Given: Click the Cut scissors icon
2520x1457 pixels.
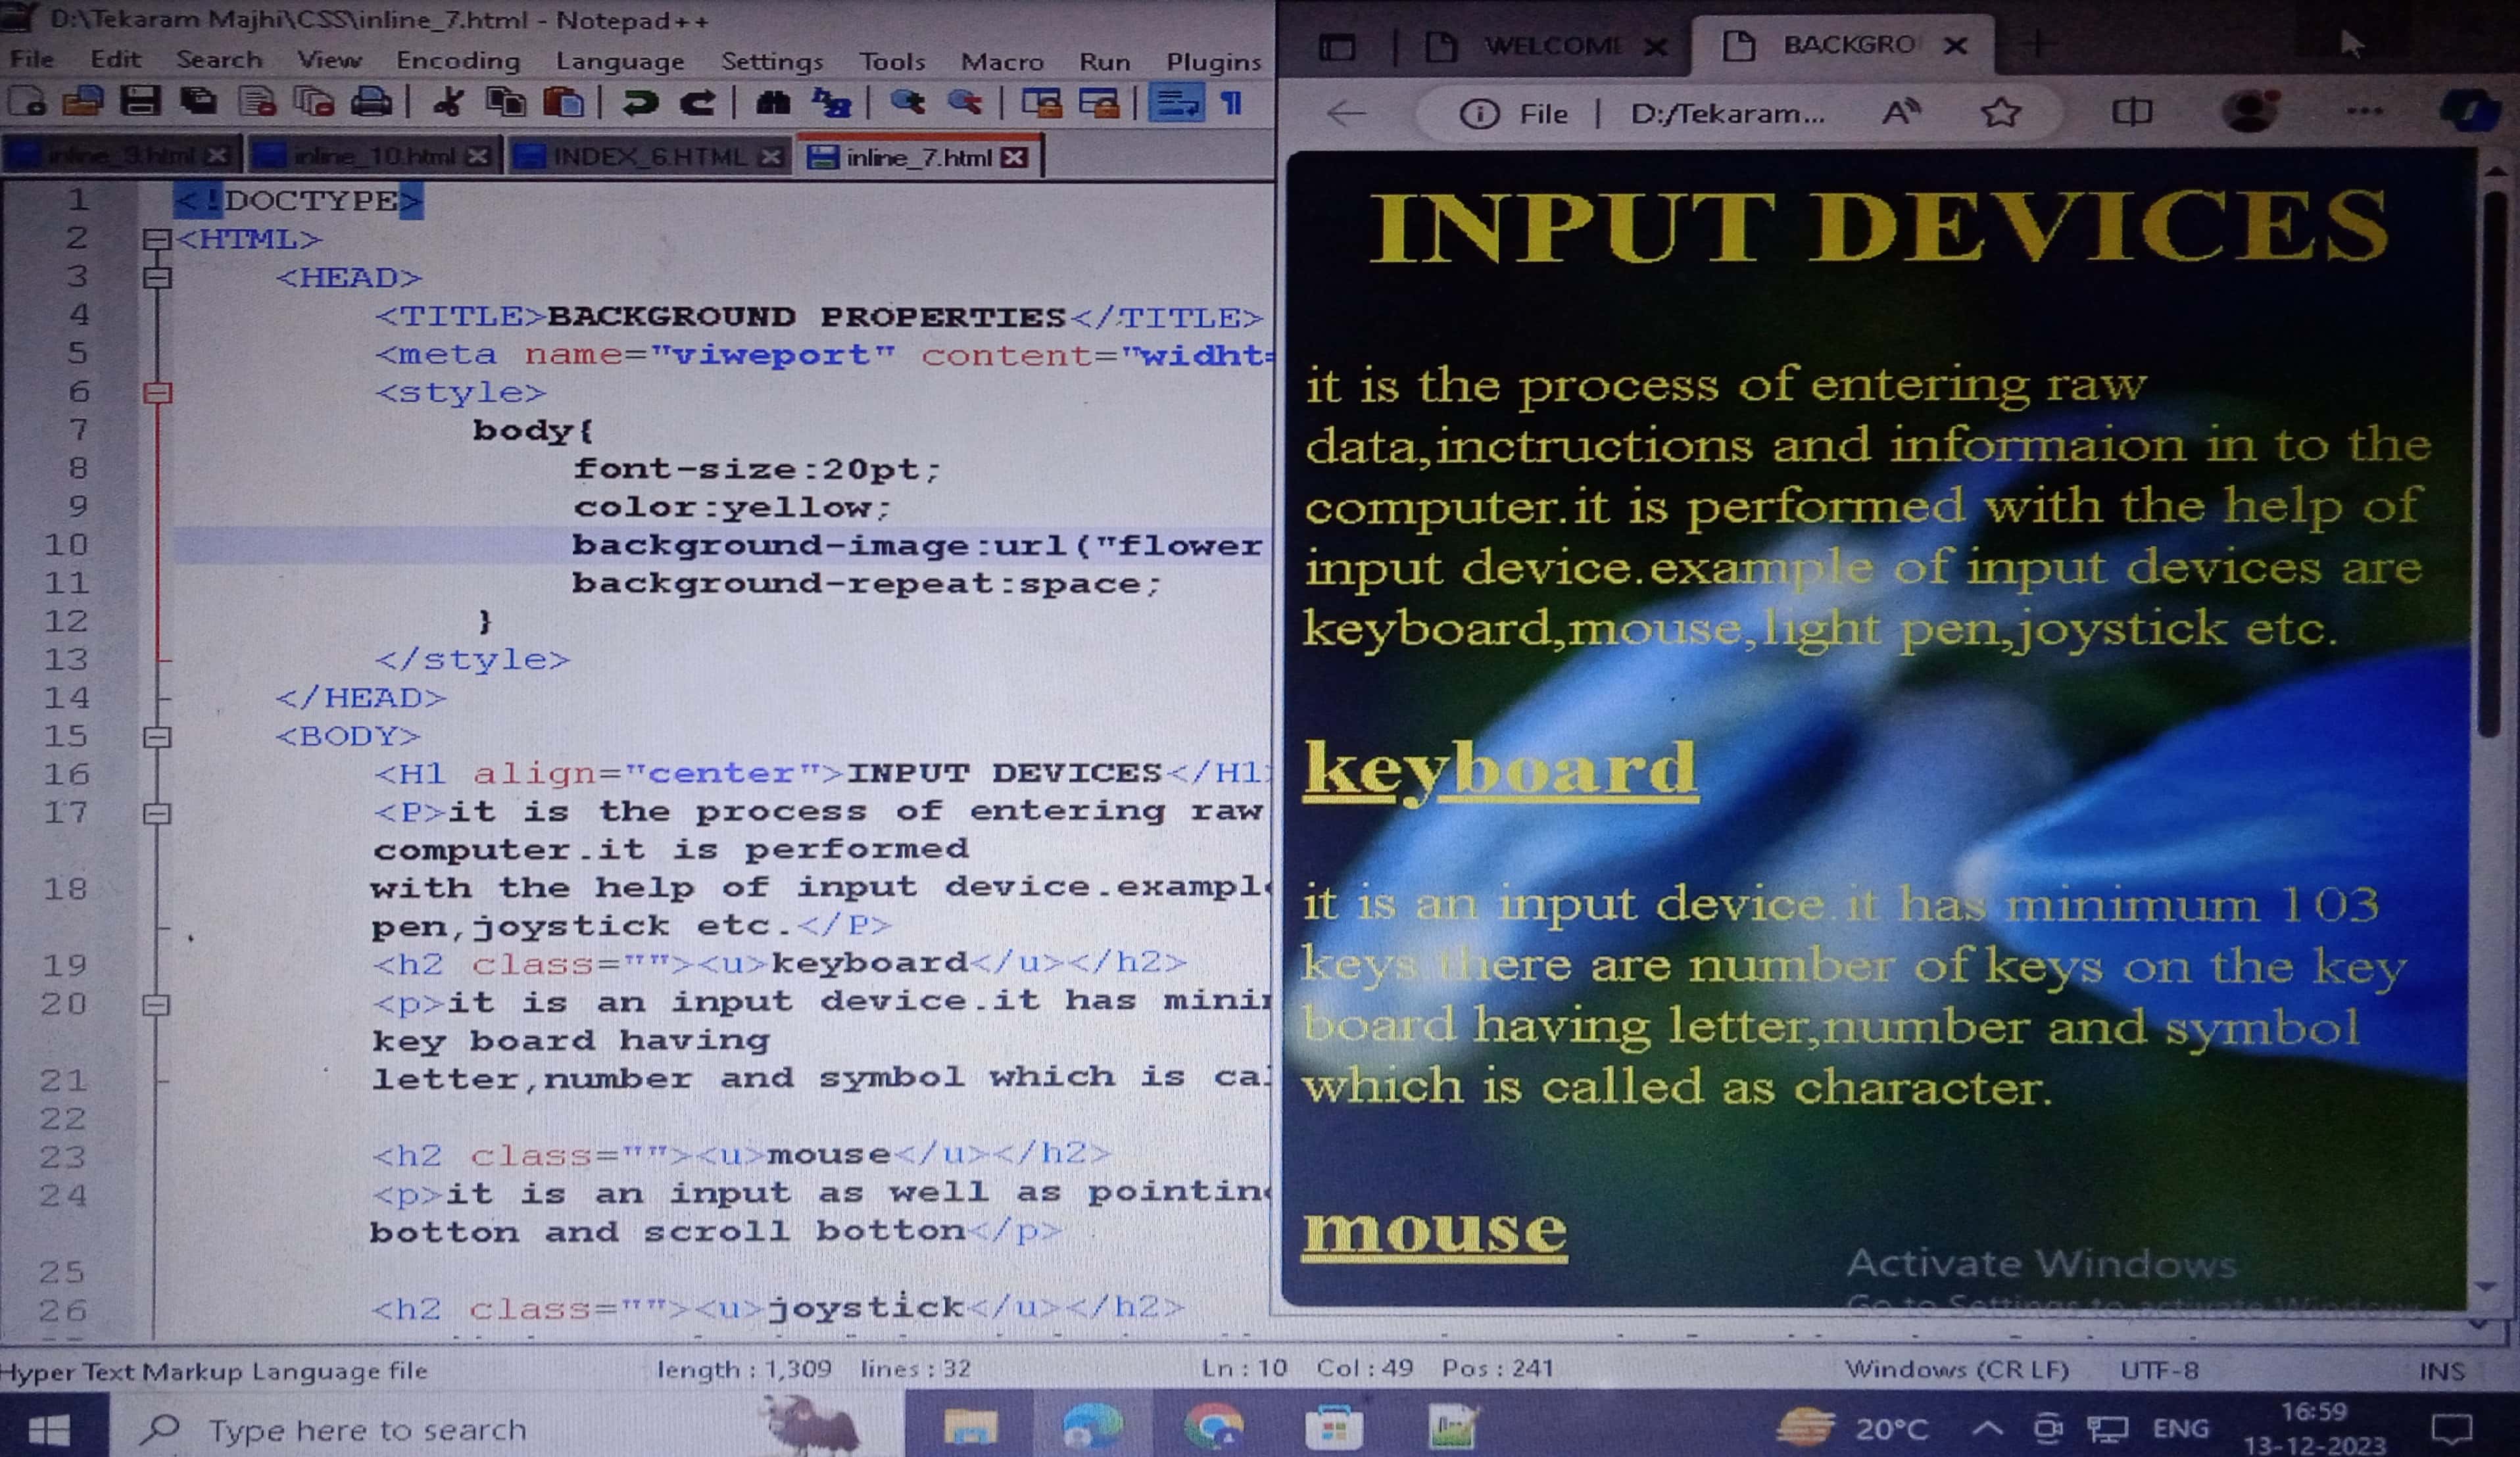Looking at the screenshot, I should [448, 102].
